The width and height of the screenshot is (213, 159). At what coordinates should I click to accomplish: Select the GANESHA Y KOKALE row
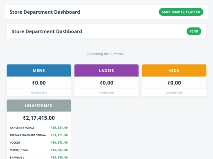tap(39, 128)
